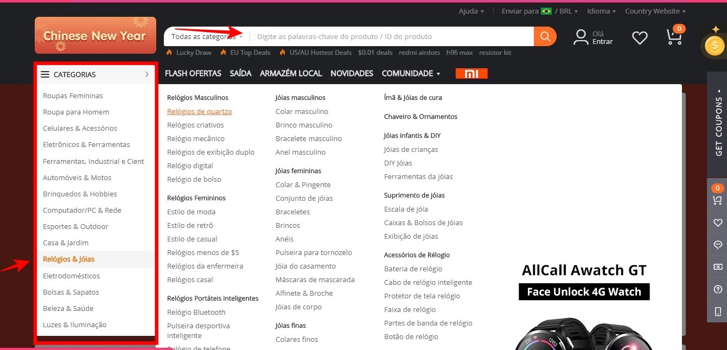
Task: Open Relógio digital link
Action: point(190,166)
